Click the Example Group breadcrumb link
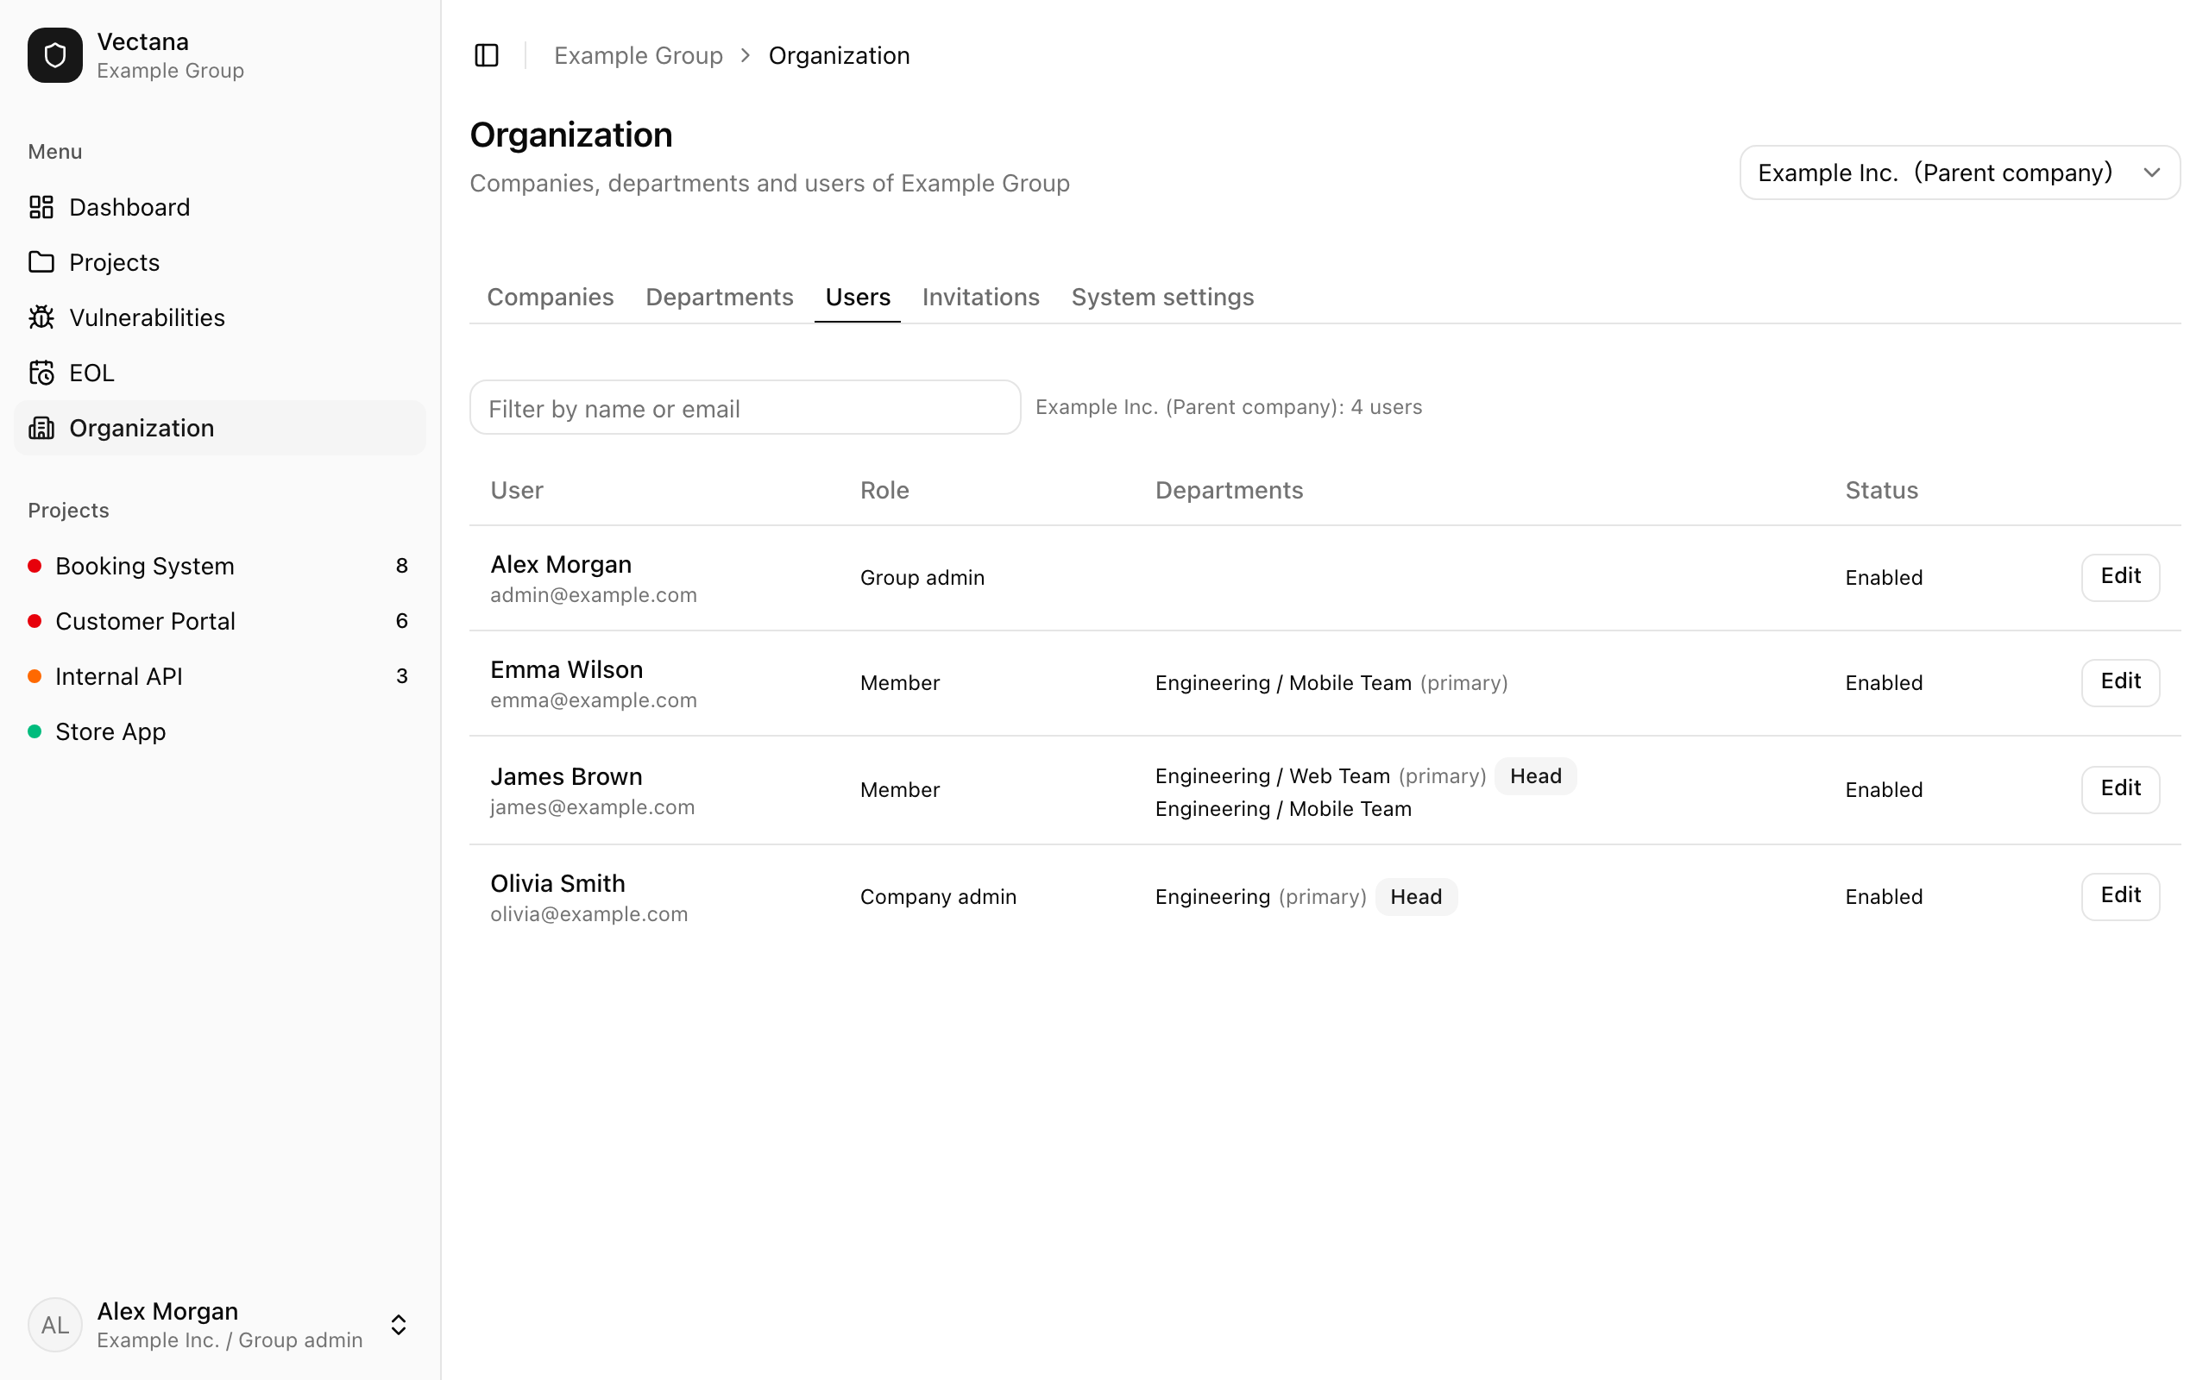The width and height of the screenshot is (2209, 1380). tap(638, 56)
